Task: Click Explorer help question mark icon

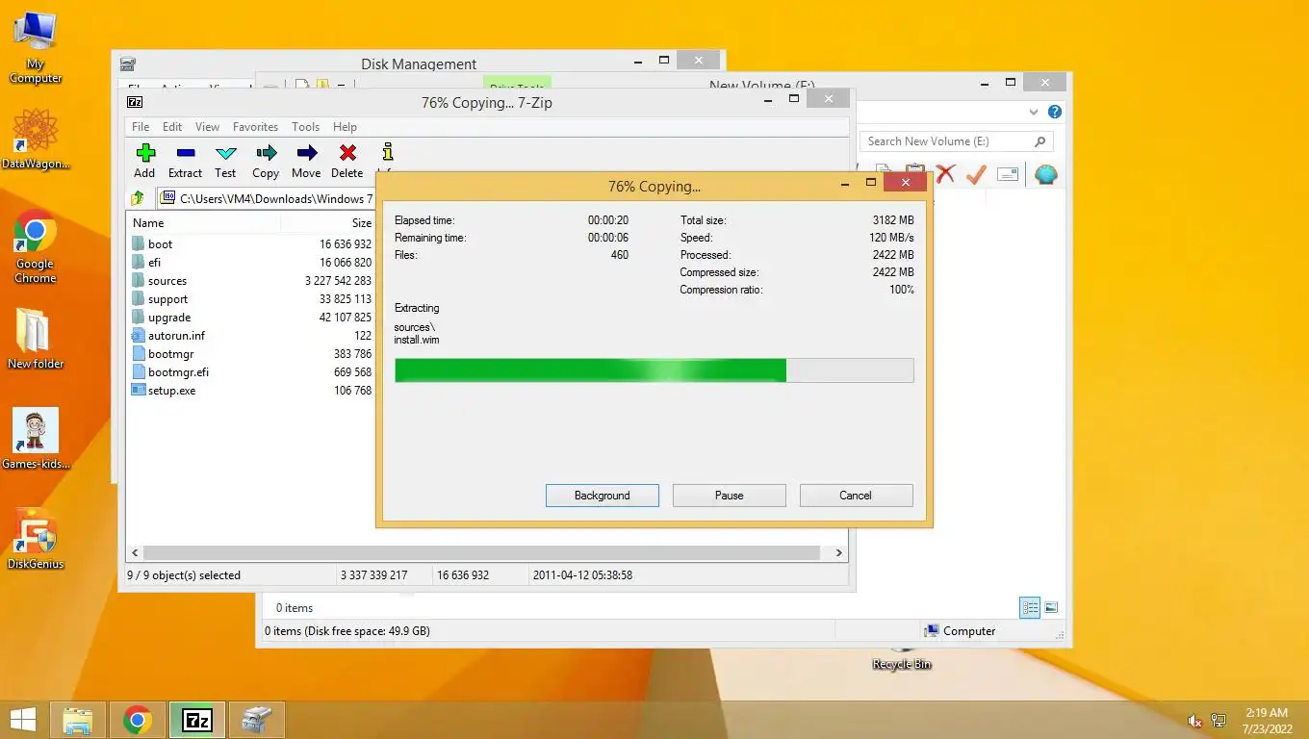Action: pos(1055,113)
